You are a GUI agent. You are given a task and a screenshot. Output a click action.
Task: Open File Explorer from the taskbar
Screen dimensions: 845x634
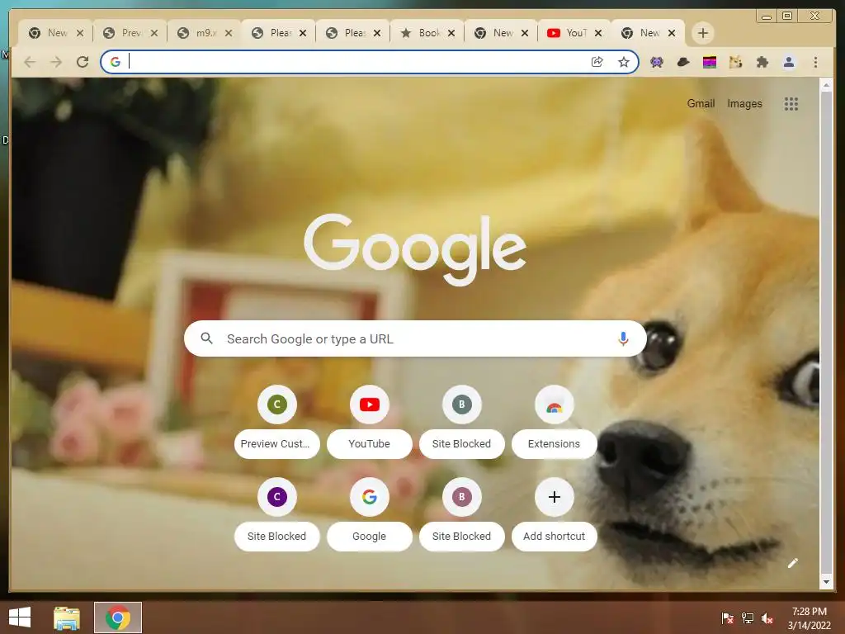pyautogui.click(x=67, y=617)
